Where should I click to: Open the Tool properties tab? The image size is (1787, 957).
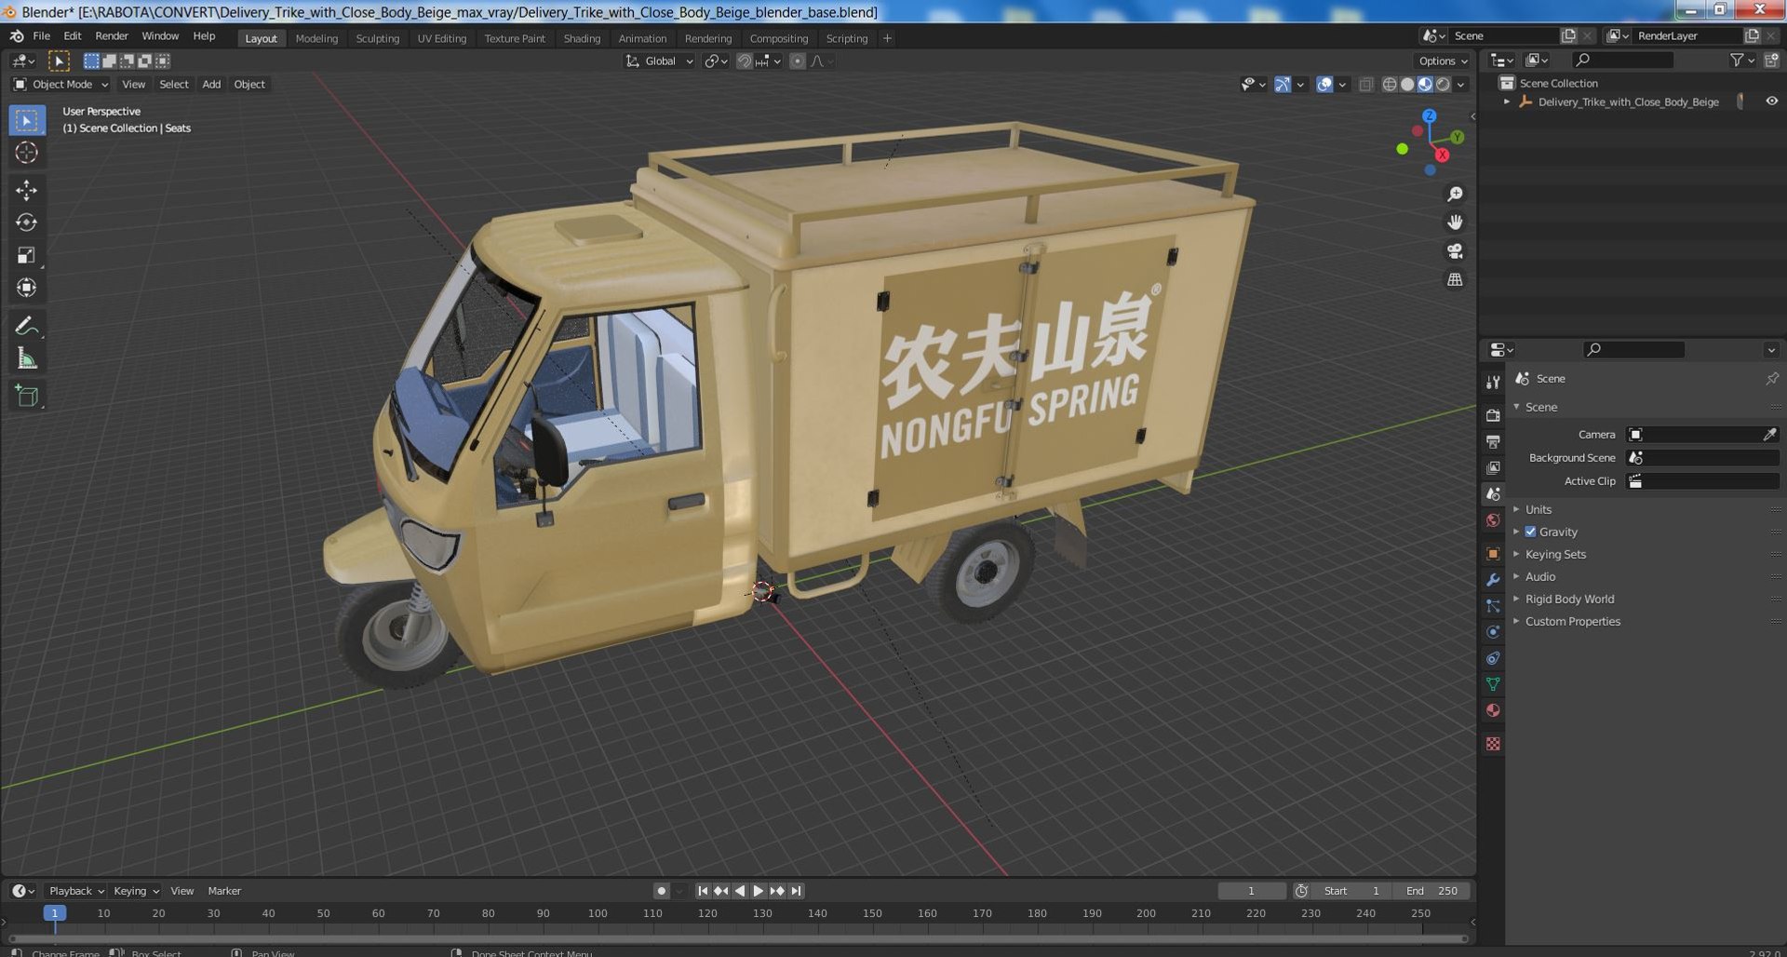coord(1493,383)
